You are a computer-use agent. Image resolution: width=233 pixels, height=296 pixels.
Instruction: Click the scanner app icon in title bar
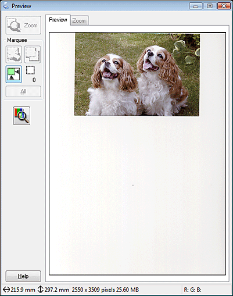click(6, 6)
